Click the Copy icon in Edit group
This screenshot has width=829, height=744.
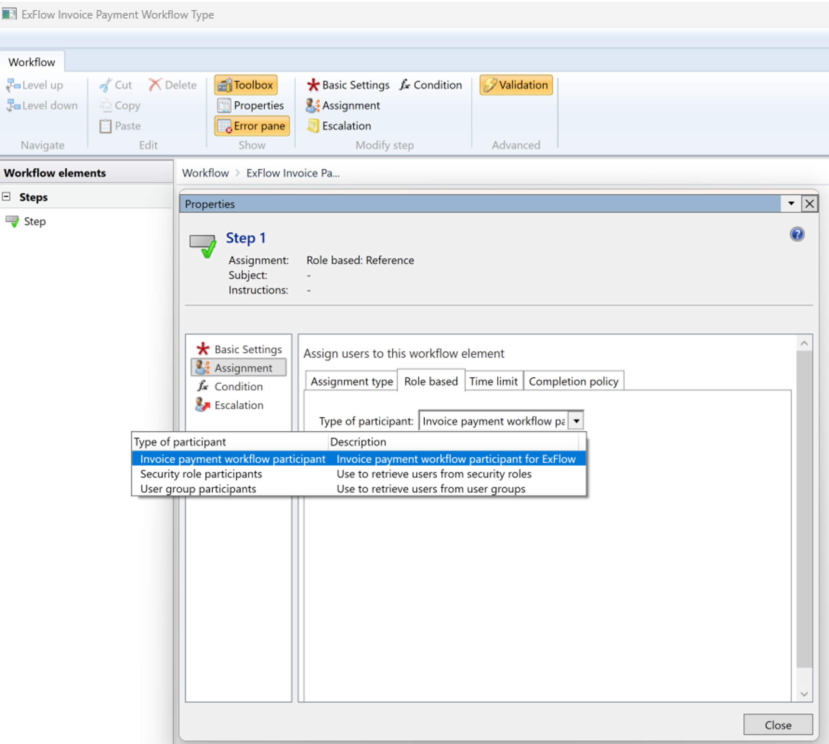click(x=105, y=105)
